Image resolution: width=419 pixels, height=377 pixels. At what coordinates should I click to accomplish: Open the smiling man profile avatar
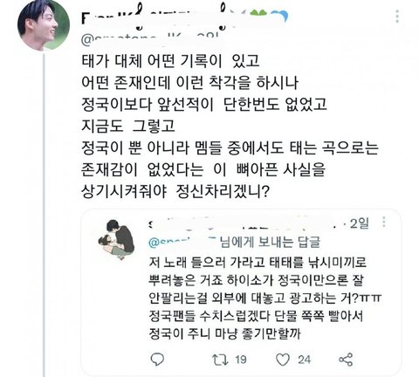(x=44, y=24)
